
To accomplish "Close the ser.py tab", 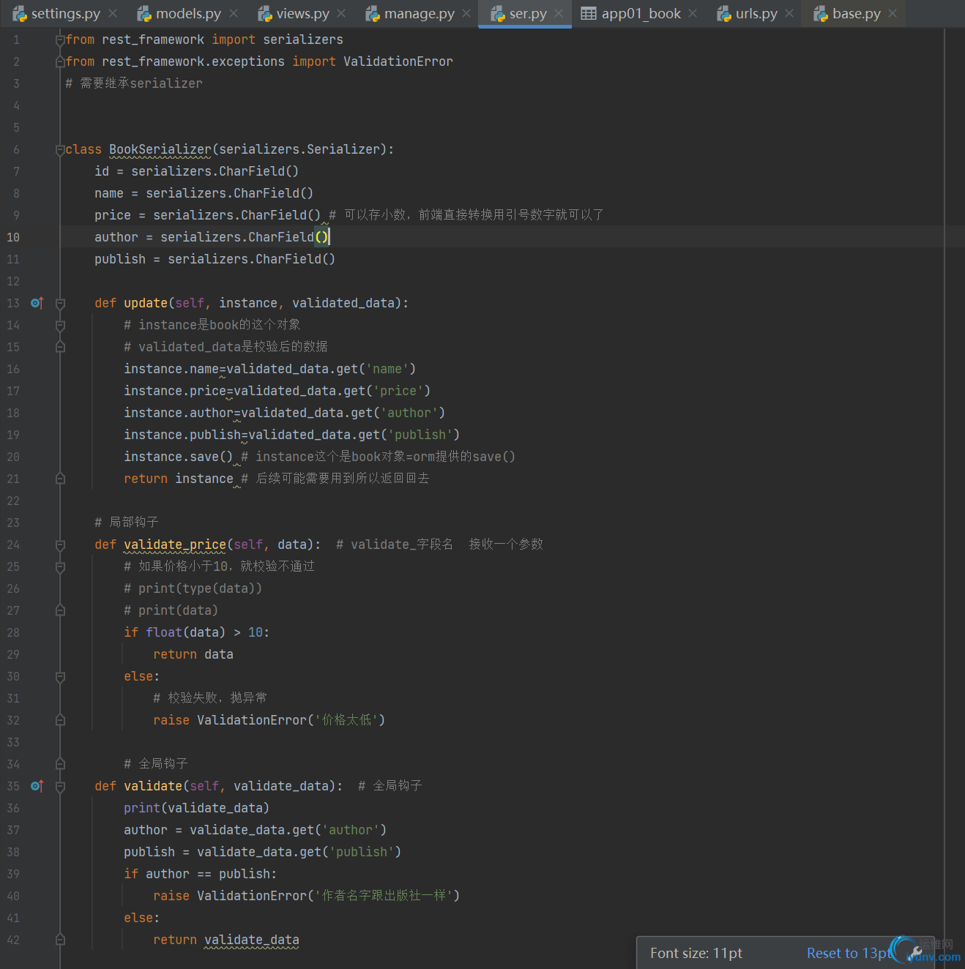I will click(x=559, y=13).
